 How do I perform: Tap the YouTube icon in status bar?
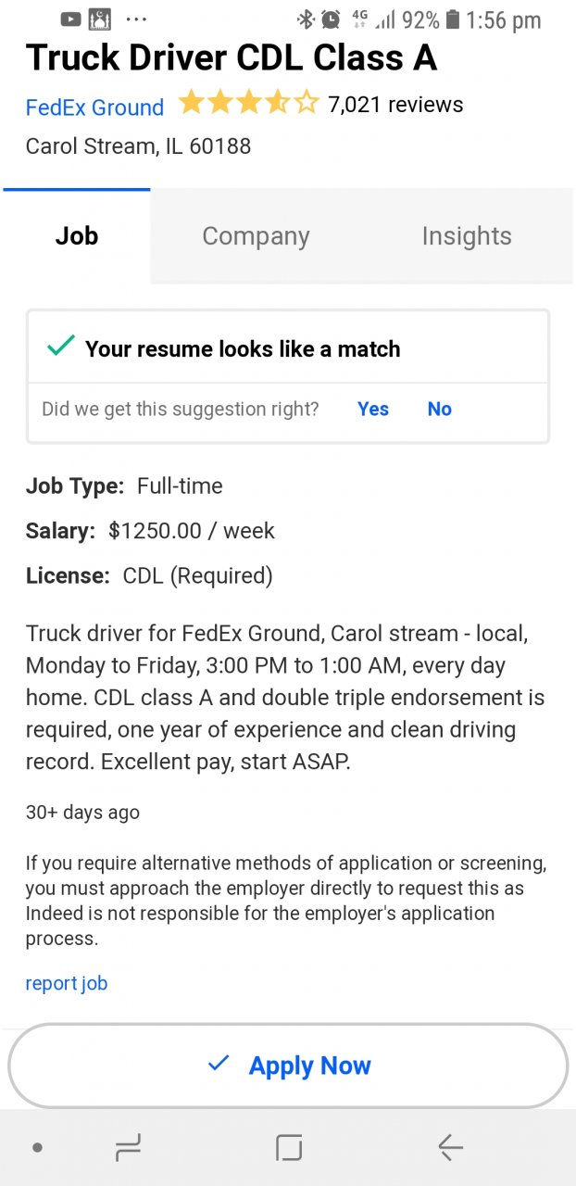[x=70, y=19]
